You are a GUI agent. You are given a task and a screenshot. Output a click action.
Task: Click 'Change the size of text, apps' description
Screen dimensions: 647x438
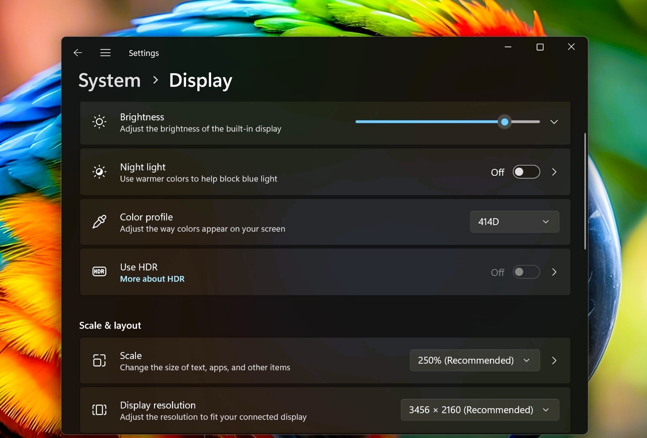coord(205,367)
